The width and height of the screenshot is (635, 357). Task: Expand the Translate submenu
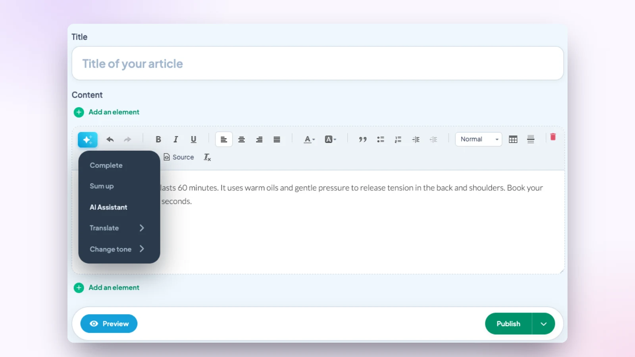[117, 228]
